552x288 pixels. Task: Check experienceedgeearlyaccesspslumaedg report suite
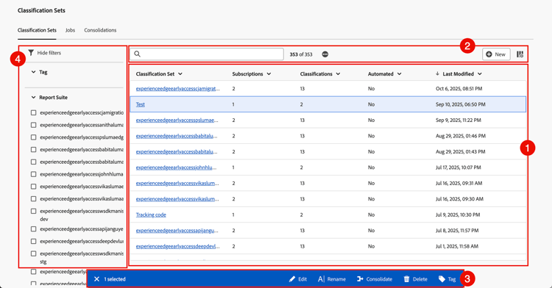33,137
